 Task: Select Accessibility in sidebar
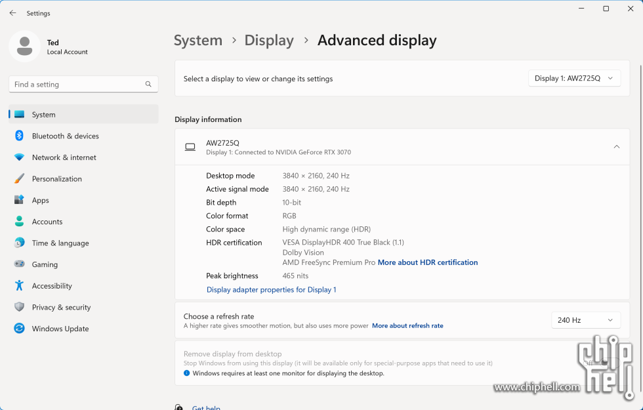pyautogui.click(x=84, y=285)
